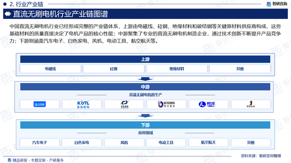Click the small logo beside 精品研报
Viewport: 291px width, 163px height.
coord(10,160)
